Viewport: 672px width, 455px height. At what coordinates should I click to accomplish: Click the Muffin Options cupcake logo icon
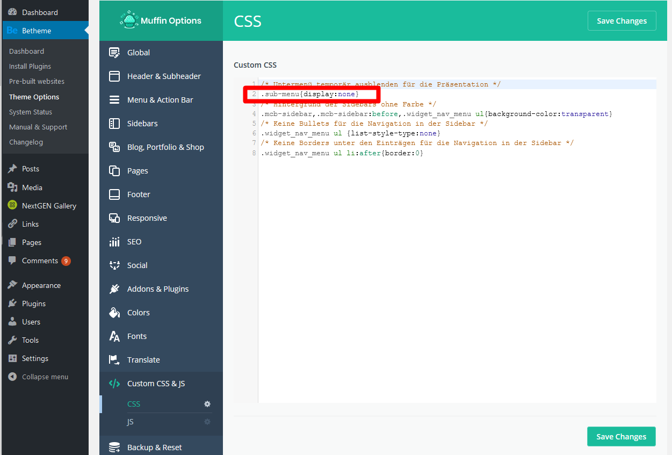[128, 20]
